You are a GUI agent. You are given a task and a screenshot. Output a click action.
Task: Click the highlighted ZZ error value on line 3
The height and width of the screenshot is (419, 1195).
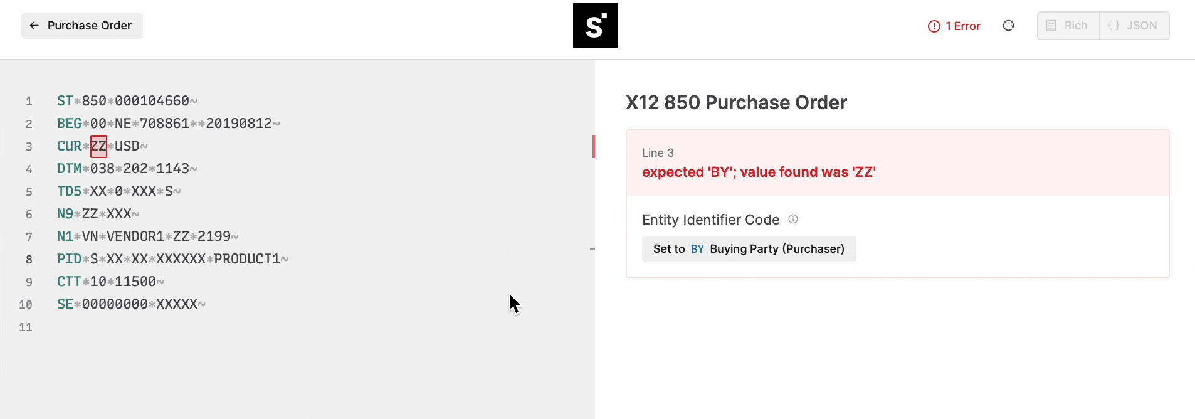tap(98, 146)
